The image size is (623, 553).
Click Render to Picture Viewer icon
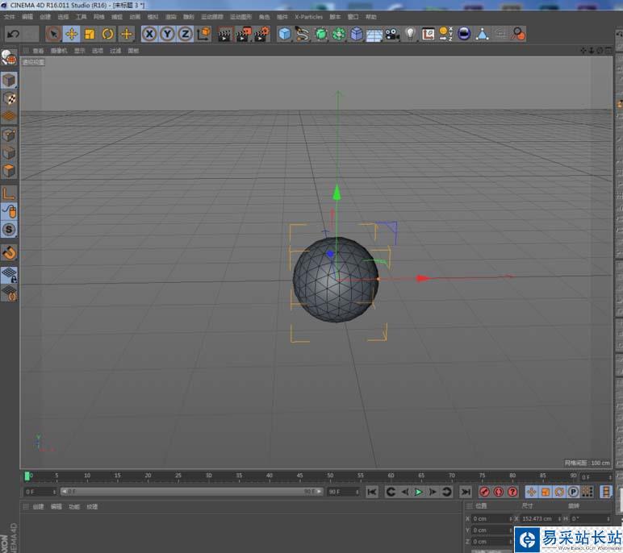point(244,34)
